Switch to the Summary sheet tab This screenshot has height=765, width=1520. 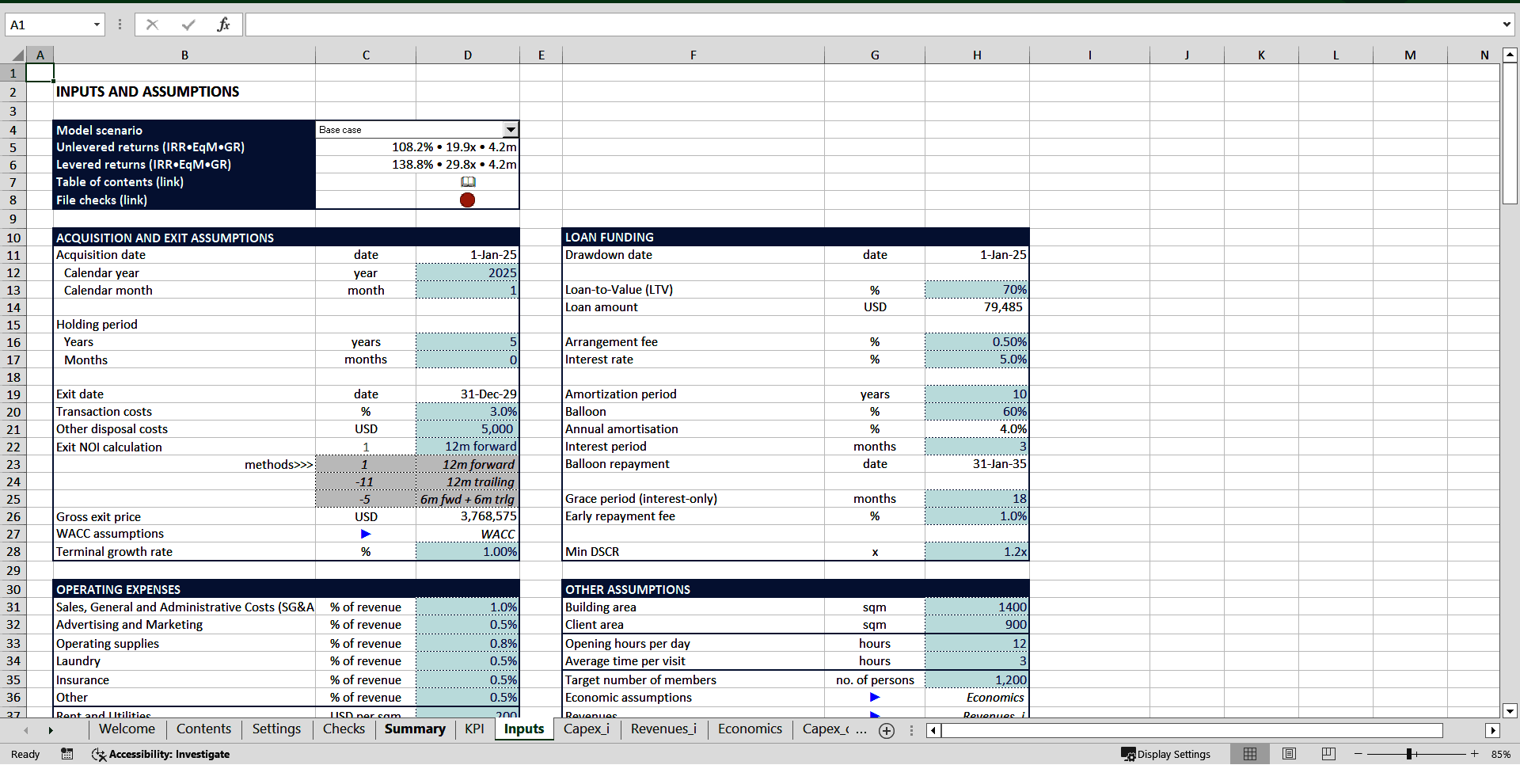414,729
